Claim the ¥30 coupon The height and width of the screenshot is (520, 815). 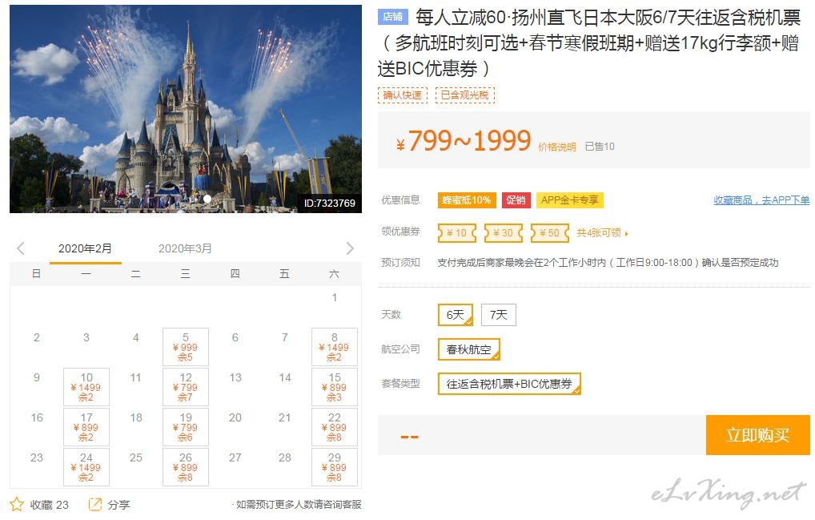pos(503,233)
